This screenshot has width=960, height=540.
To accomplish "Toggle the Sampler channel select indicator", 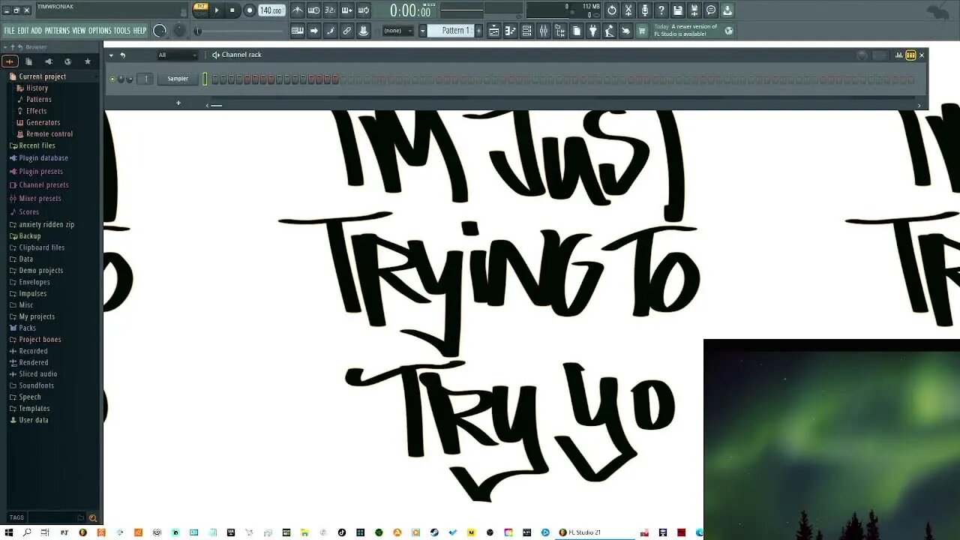I will click(x=205, y=79).
